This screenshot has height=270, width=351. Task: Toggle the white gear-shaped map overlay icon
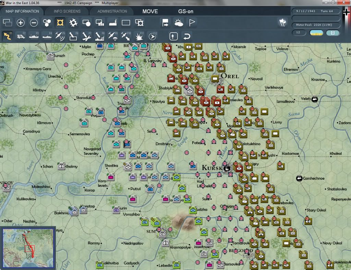click(x=73, y=23)
